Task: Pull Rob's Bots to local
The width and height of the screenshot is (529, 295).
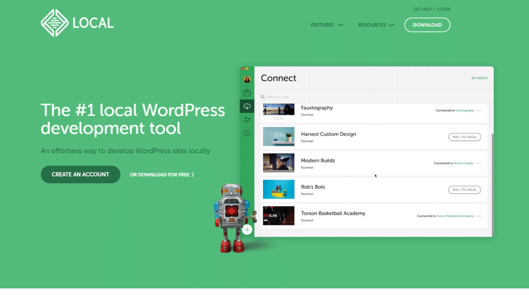Action: coord(464,190)
